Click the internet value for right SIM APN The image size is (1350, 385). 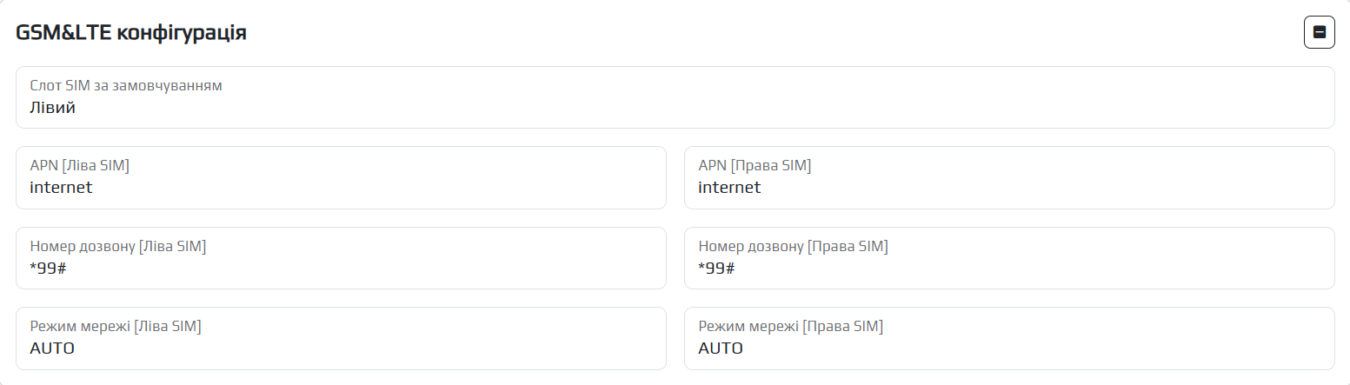point(729,188)
